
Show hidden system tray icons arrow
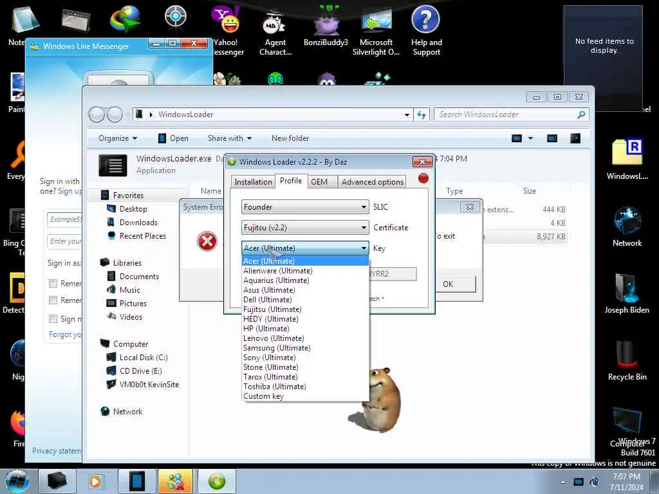click(562, 482)
